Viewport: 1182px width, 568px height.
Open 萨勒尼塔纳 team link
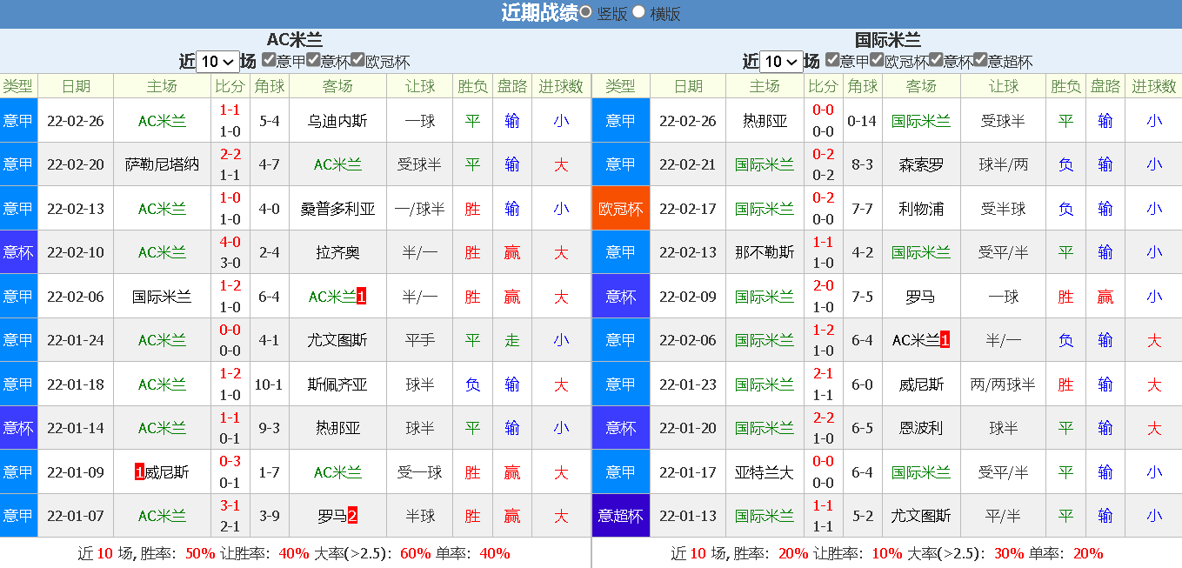pos(163,164)
